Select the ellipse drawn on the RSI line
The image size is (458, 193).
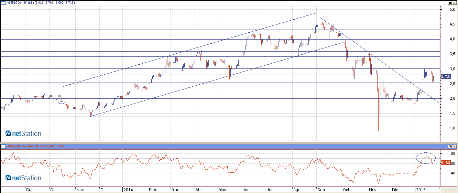[x=426, y=158]
